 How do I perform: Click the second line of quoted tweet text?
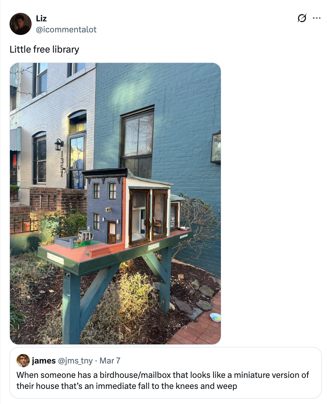tap(127, 386)
